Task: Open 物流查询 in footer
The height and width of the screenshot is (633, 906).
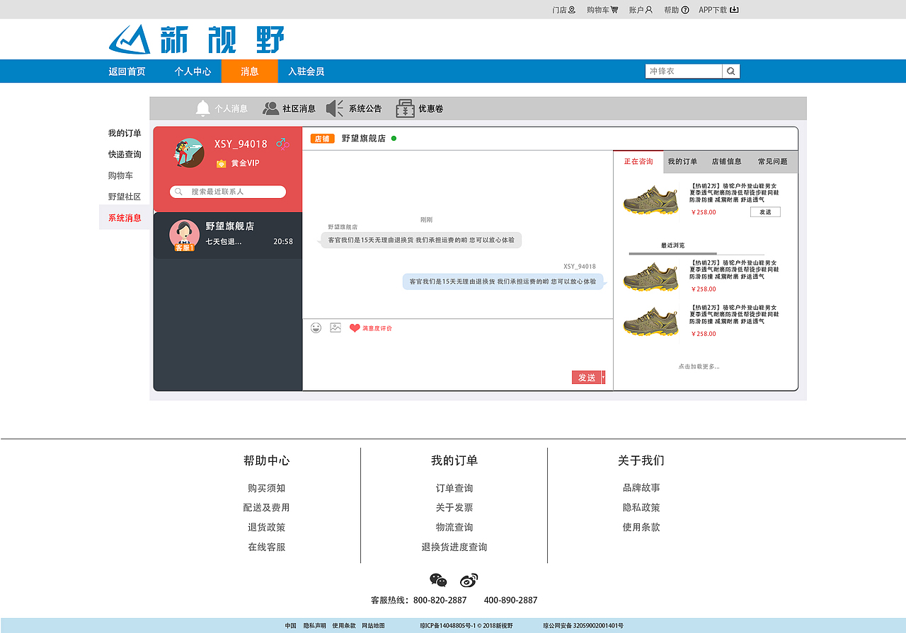Action: click(454, 528)
